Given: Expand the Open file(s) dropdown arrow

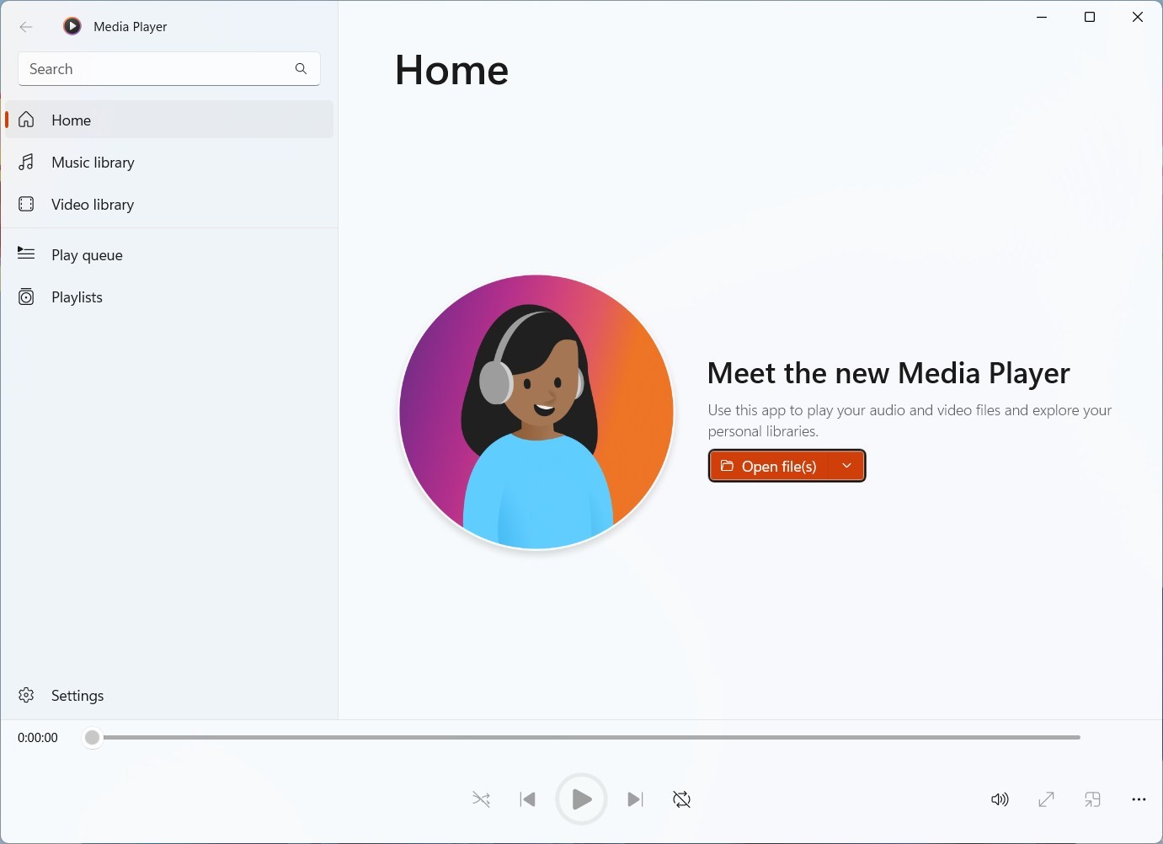Looking at the screenshot, I should point(847,465).
